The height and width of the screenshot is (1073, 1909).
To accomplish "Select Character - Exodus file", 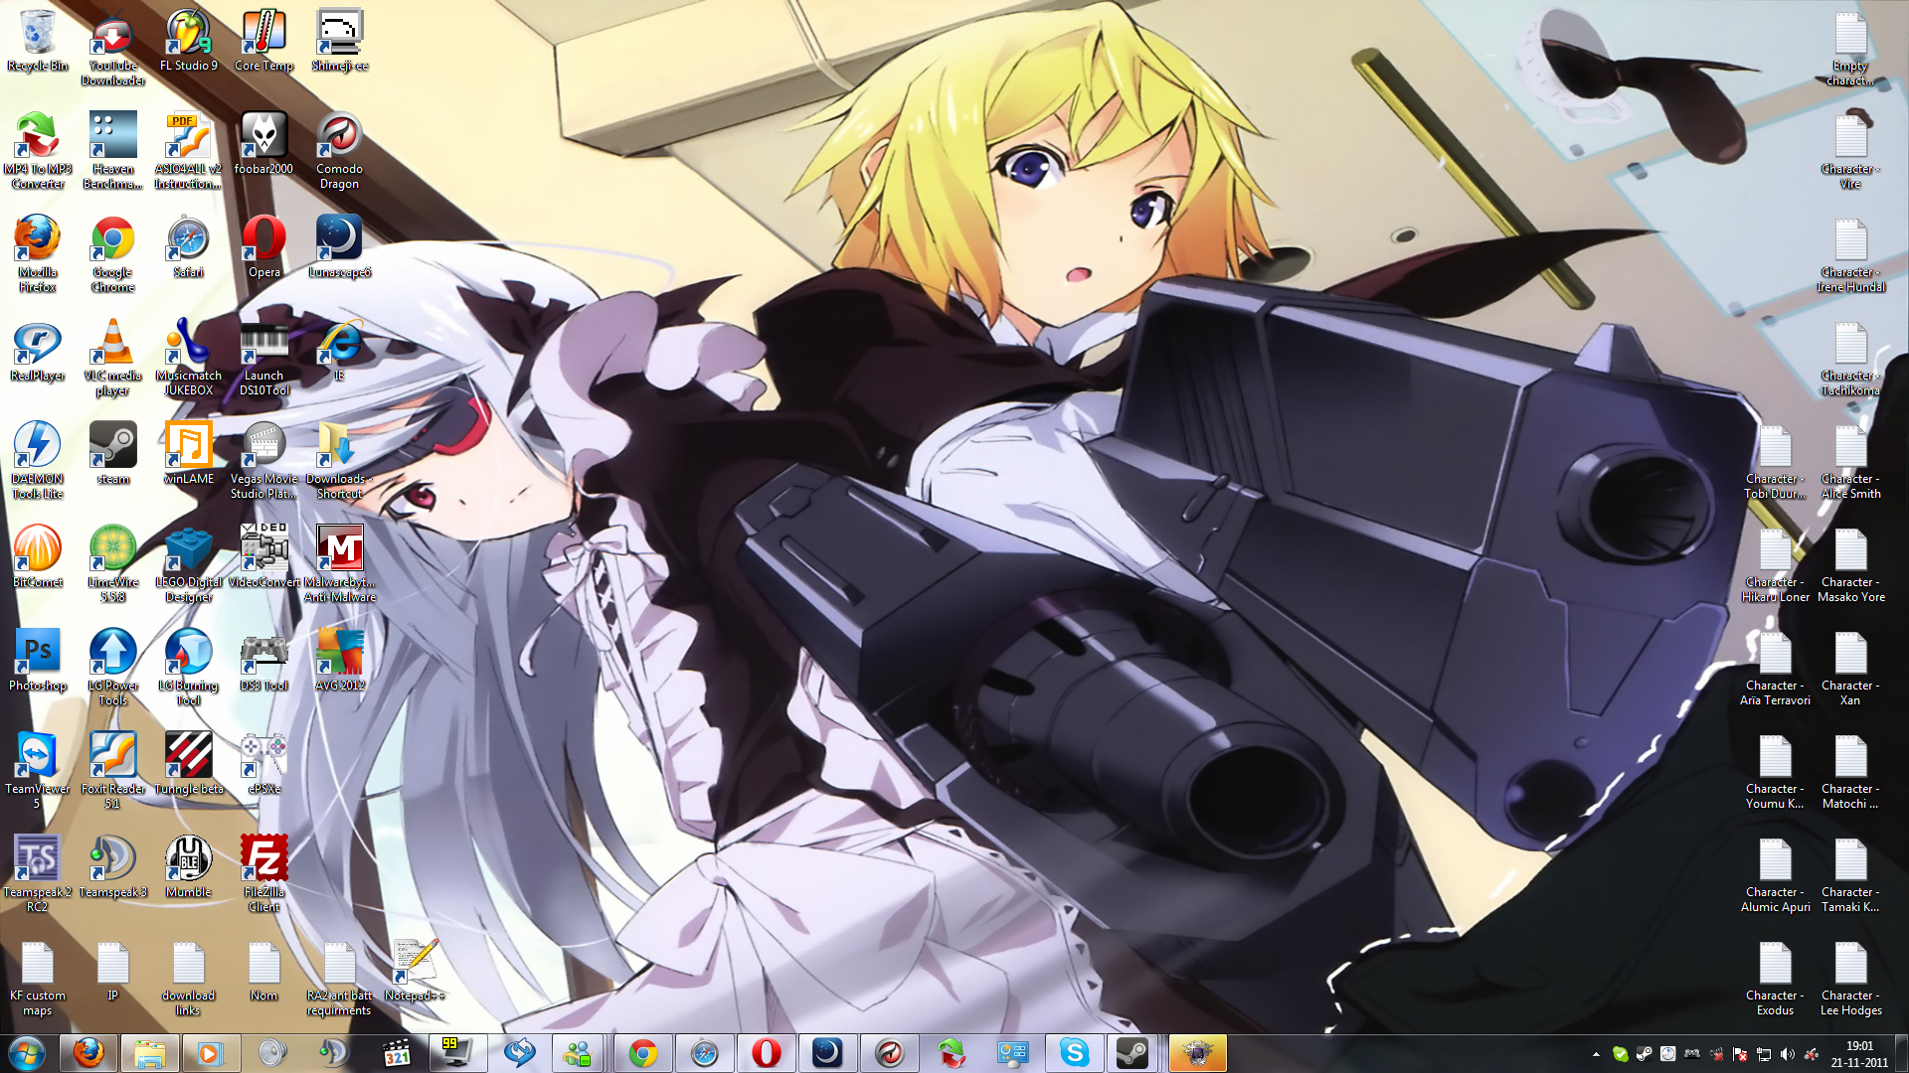I will [1775, 978].
